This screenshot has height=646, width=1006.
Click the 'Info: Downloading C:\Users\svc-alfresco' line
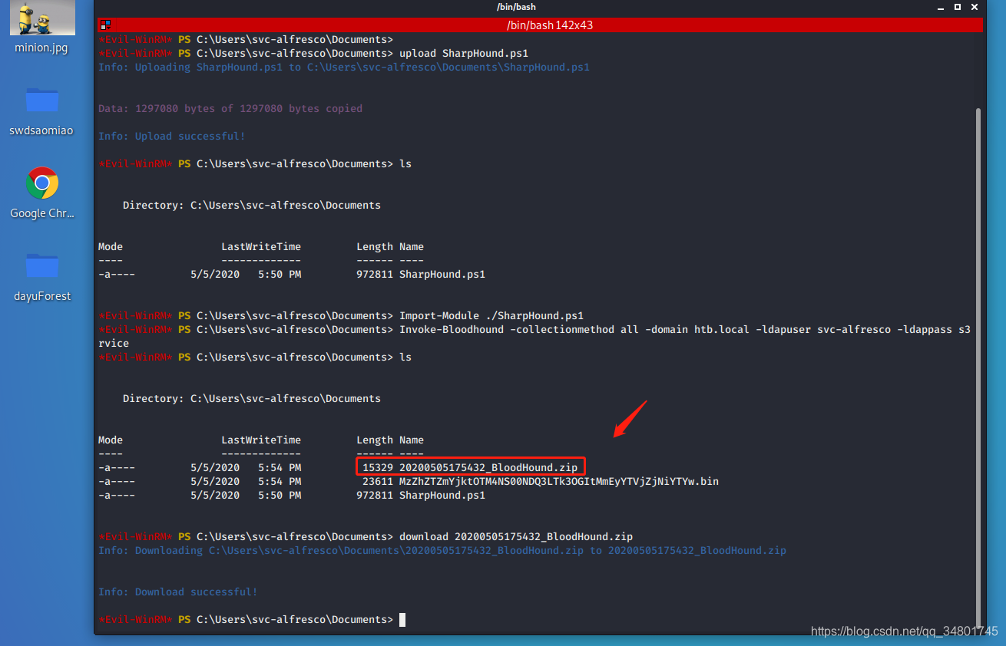click(x=442, y=551)
